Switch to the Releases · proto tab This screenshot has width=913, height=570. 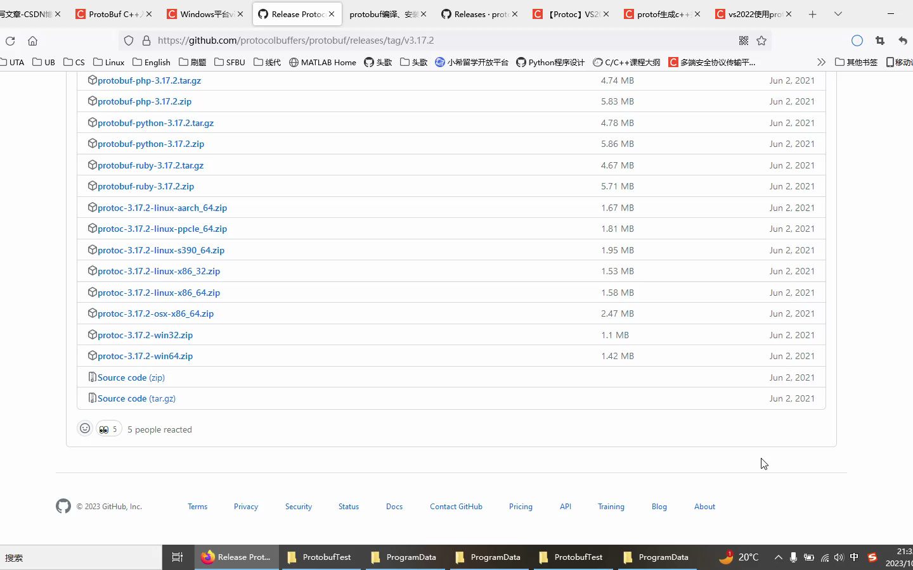coord(479,14)
